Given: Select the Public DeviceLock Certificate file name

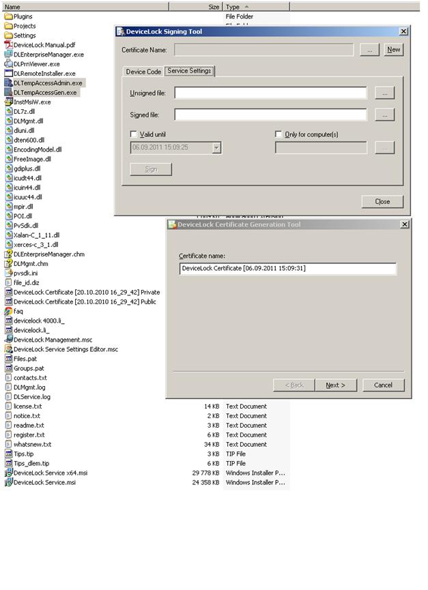Looking at the screenshot, I should pyautogui.click(x=85, y=301).
